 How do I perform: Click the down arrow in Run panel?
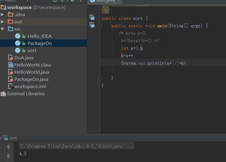8,156
